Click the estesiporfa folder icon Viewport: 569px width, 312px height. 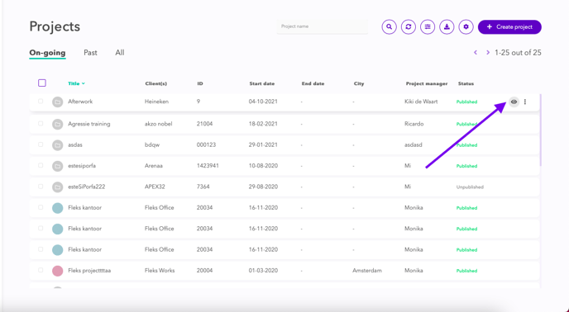click(x=57, y=167)
